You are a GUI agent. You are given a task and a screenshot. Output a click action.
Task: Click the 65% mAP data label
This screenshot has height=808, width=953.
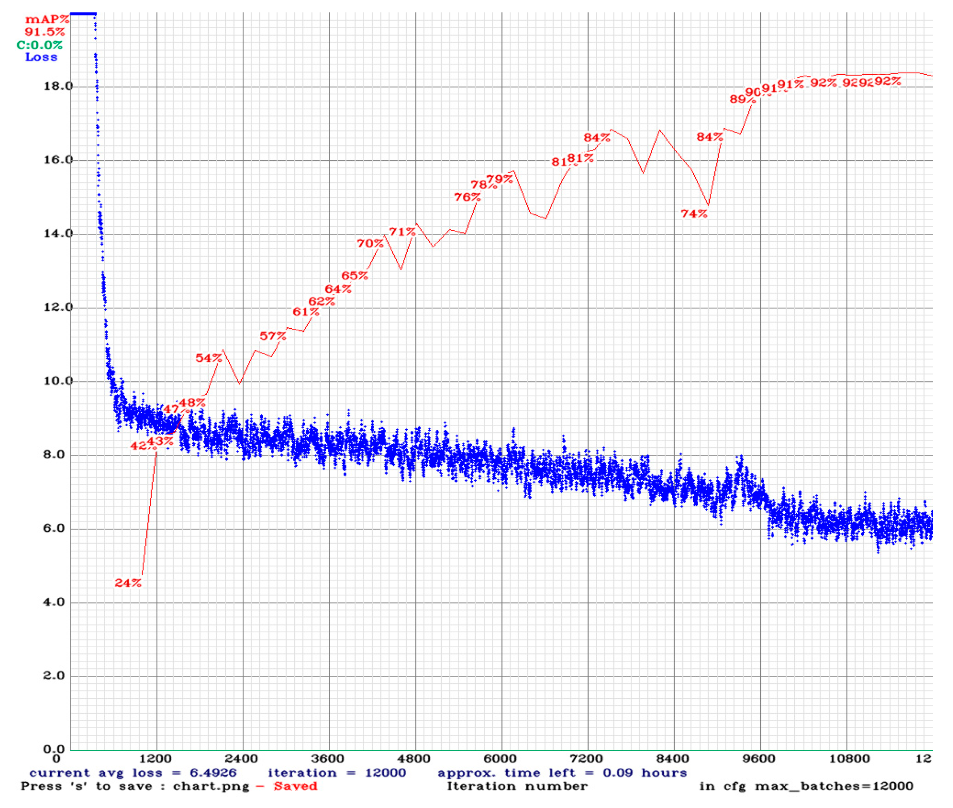click(x=355, y=276)
